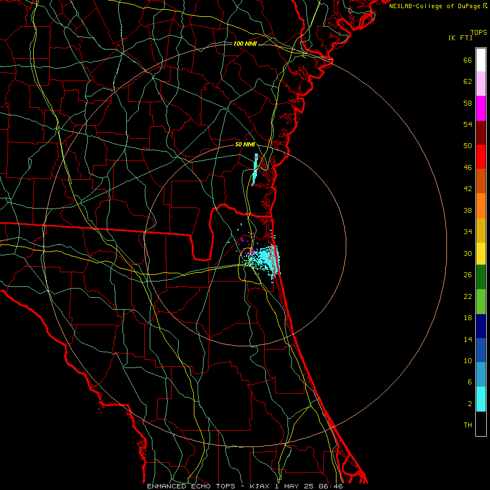The width and height of the screenshot is (490, 490).
Task: Click the legend value "18"
Action: point(468,318)
